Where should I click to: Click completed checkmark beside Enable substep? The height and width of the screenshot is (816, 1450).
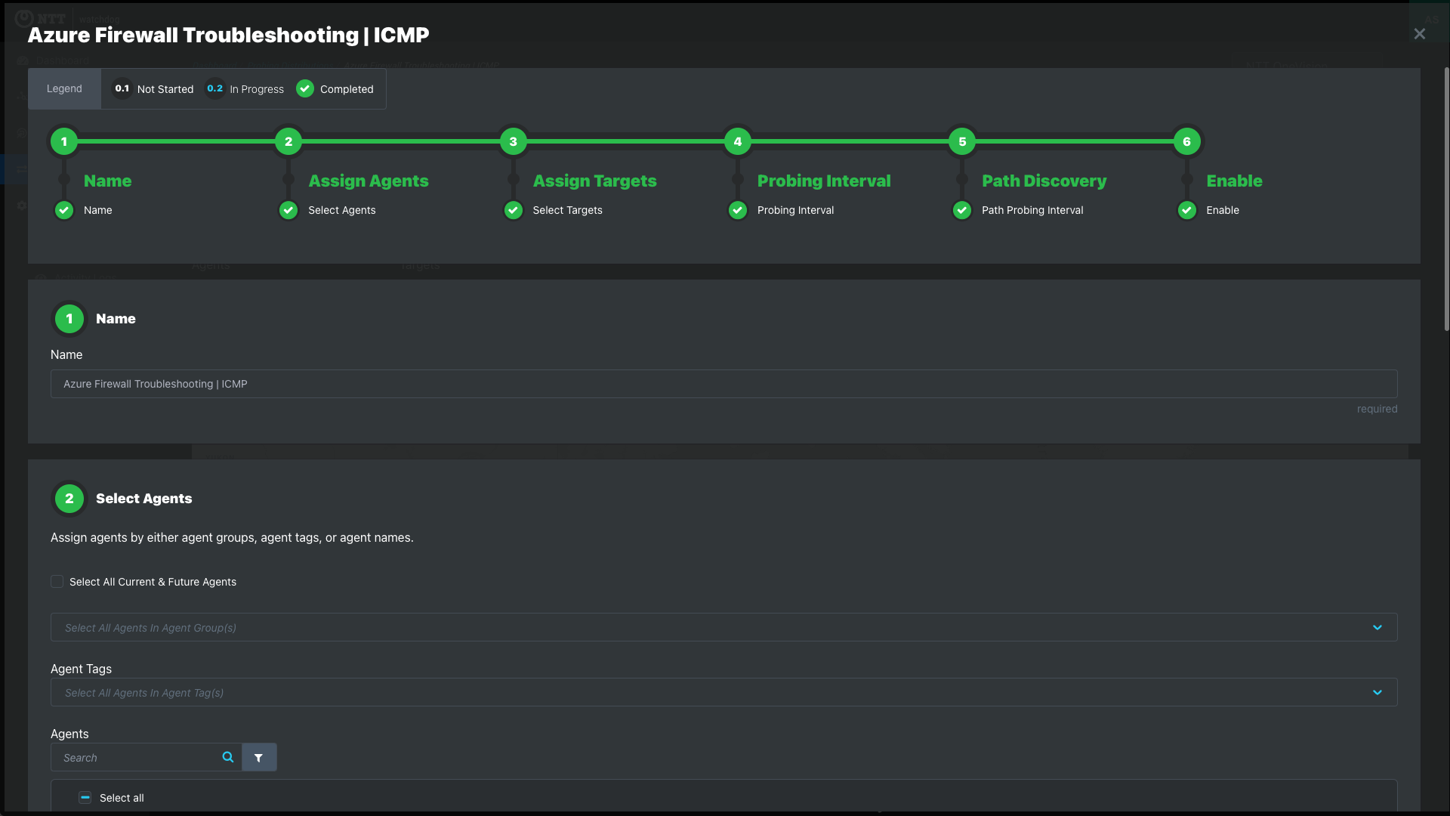[x=1187, y=210]
